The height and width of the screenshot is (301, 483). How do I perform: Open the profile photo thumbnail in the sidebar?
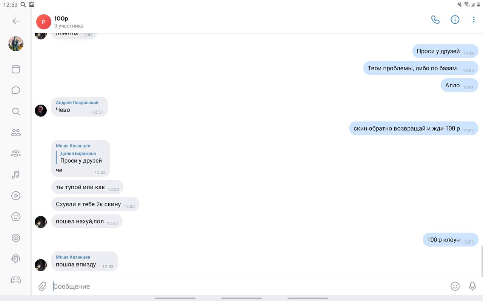(x=16, y=44)
